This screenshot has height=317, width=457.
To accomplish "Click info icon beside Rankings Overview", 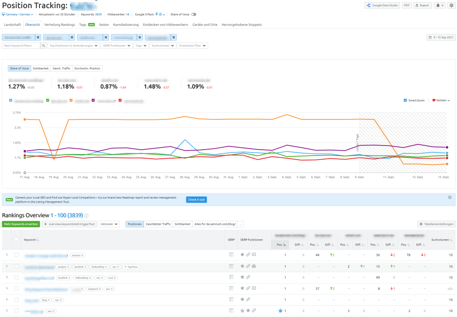I will tap(86, 216).
